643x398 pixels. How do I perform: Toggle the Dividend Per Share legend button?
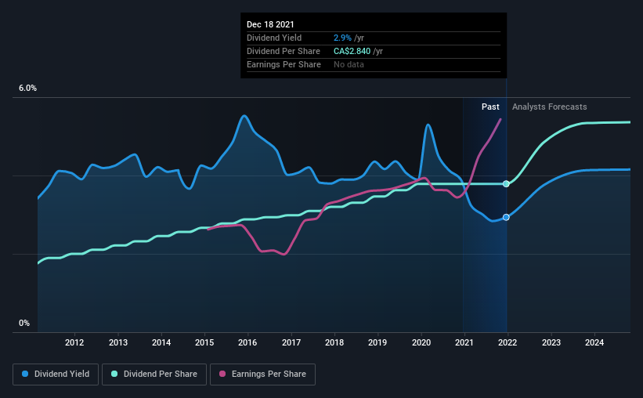pyautogui.click(x=154, y=374)
